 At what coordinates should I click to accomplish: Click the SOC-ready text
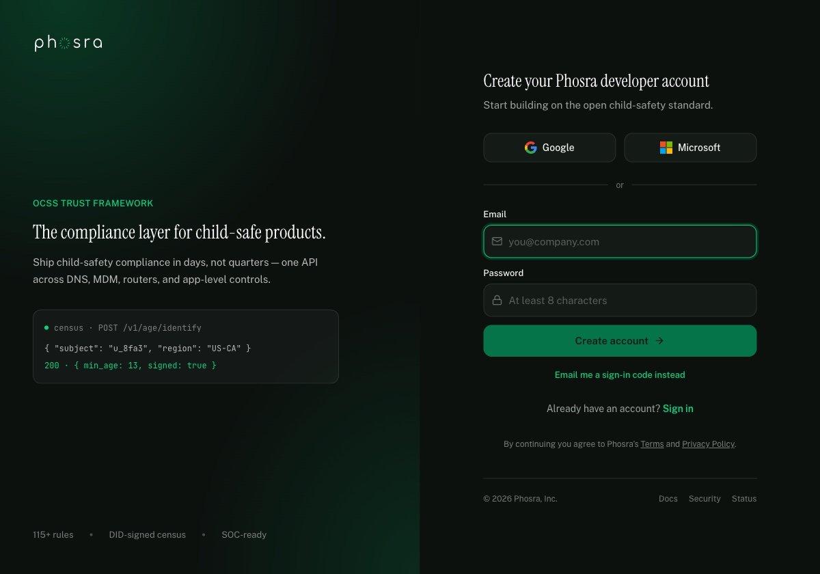[244, 535]
